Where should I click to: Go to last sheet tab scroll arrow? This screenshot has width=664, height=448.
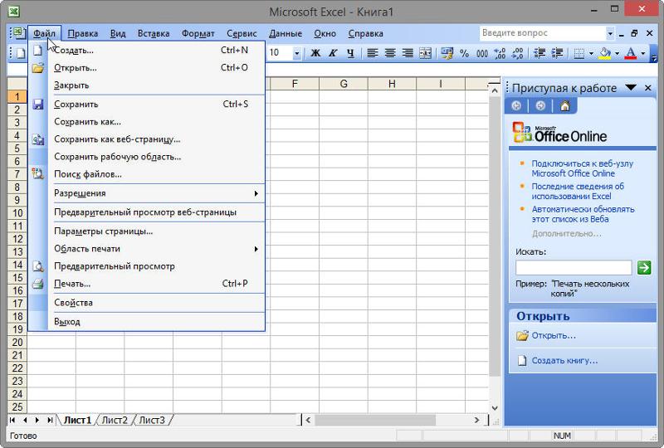pyautogui.click(x=50, y=420)
